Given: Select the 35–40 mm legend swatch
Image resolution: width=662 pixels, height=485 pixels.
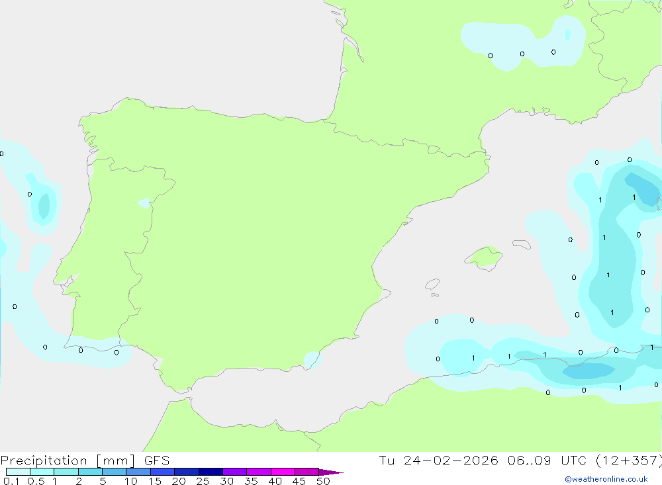Looking at the screenshot, I should pyautogui.click(x=259, y=472).
